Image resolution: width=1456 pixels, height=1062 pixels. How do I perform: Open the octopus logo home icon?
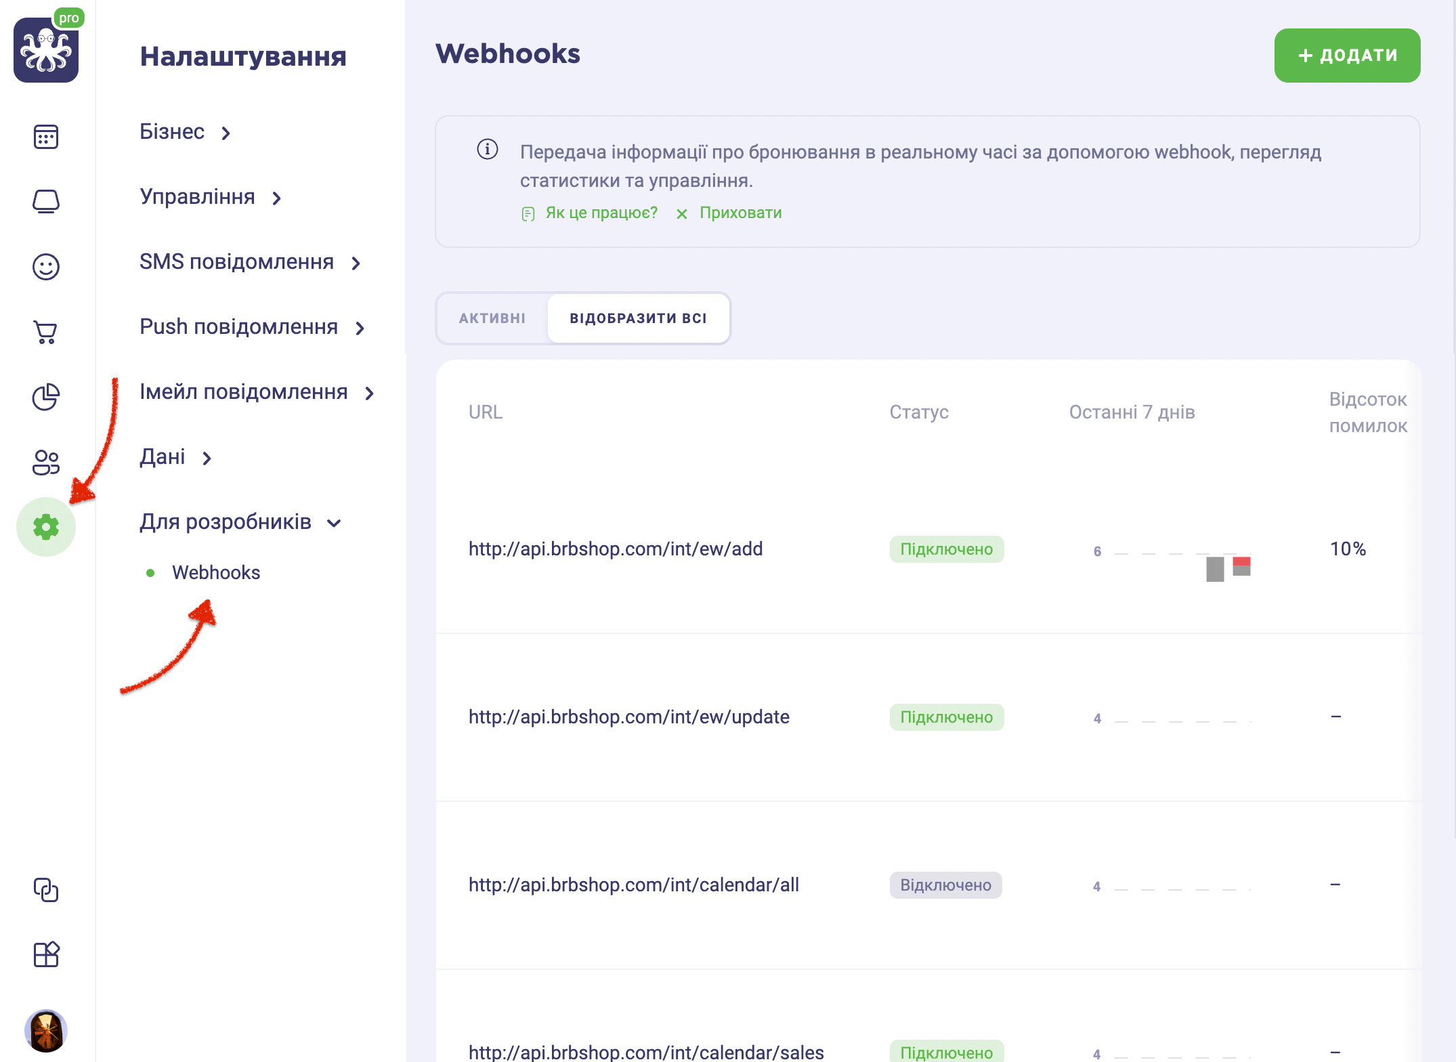coord(46,50)
